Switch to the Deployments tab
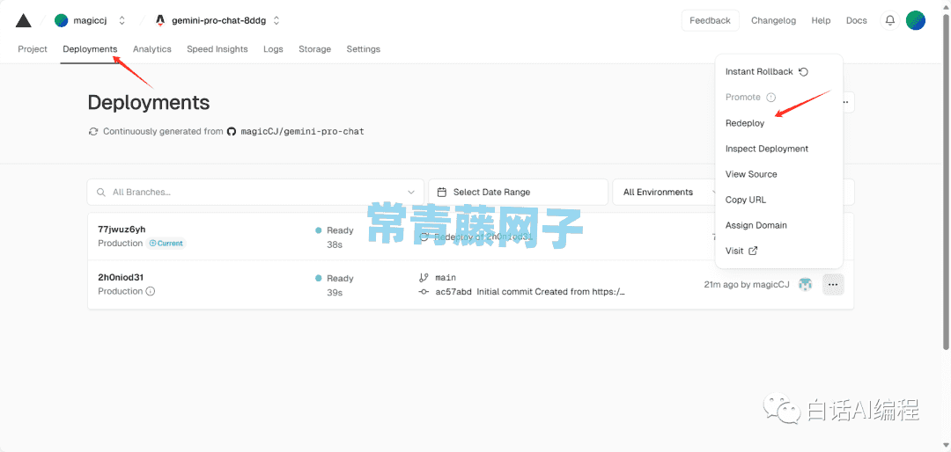The height and width of the screenshot is (452, 951). pos(90,49)
